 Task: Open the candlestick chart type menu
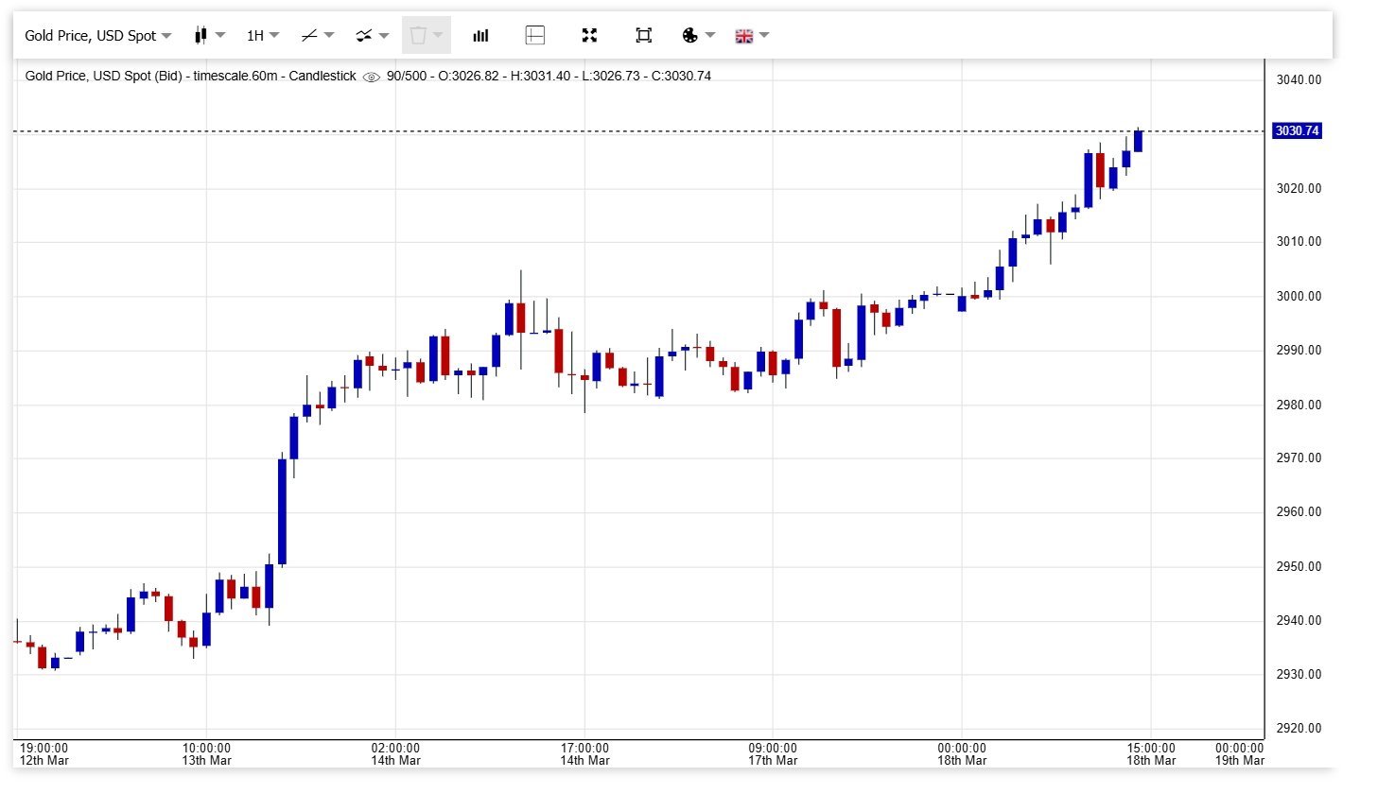[209, 36]
